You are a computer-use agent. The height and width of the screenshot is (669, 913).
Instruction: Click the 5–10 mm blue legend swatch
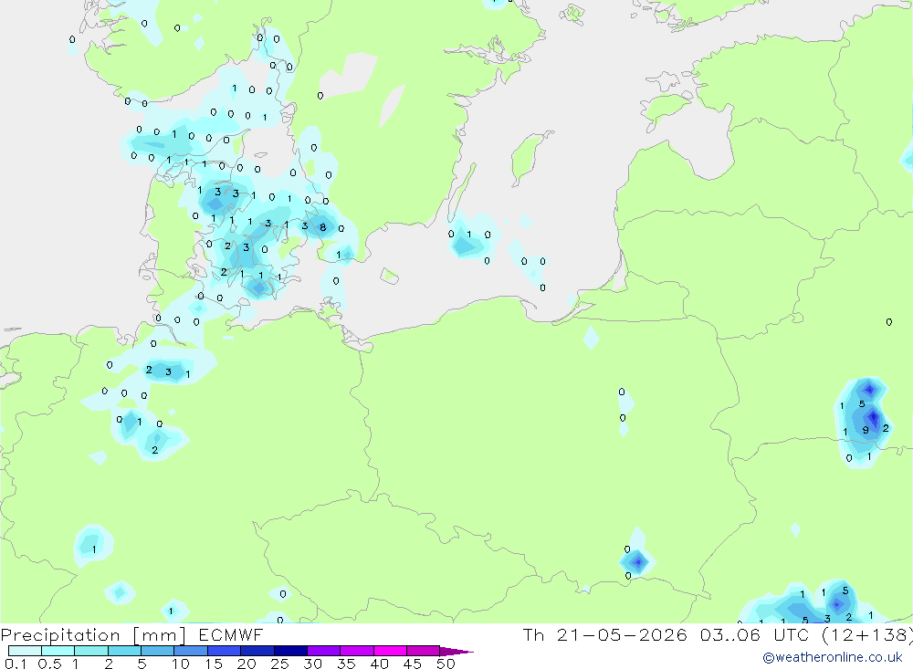click(158, 651)
